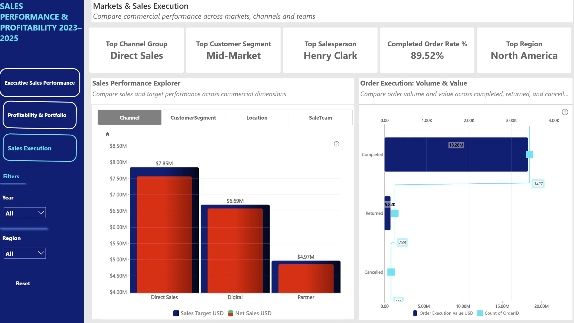This screenshot has height=323, width=574.
Task: Click the 3427 count data label
Action: tap(538, 184)
